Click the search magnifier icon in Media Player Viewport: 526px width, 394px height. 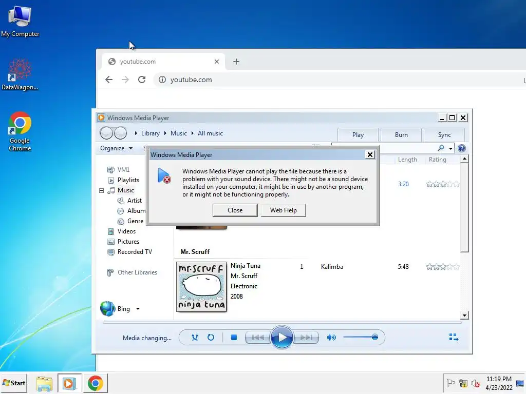pos(441,148)
